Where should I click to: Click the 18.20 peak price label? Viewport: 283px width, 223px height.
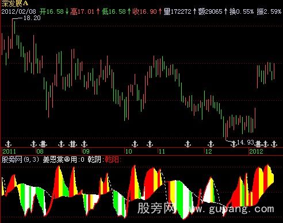point(32,18)
